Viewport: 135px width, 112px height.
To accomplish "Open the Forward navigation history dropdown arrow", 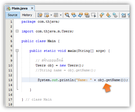I will tap(61, 15).
